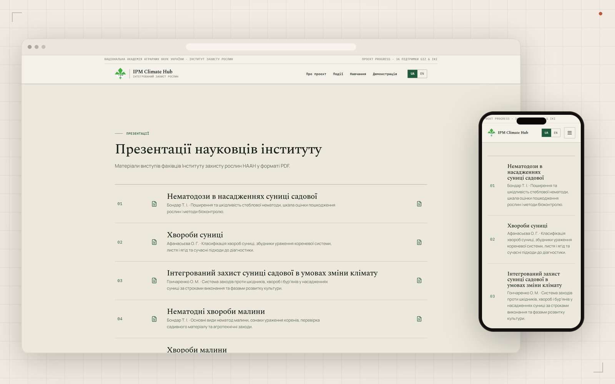Open the mobile hamburger menu
Image resolution: width=615 pixels, height=384 pixels.
coord(570,133)
